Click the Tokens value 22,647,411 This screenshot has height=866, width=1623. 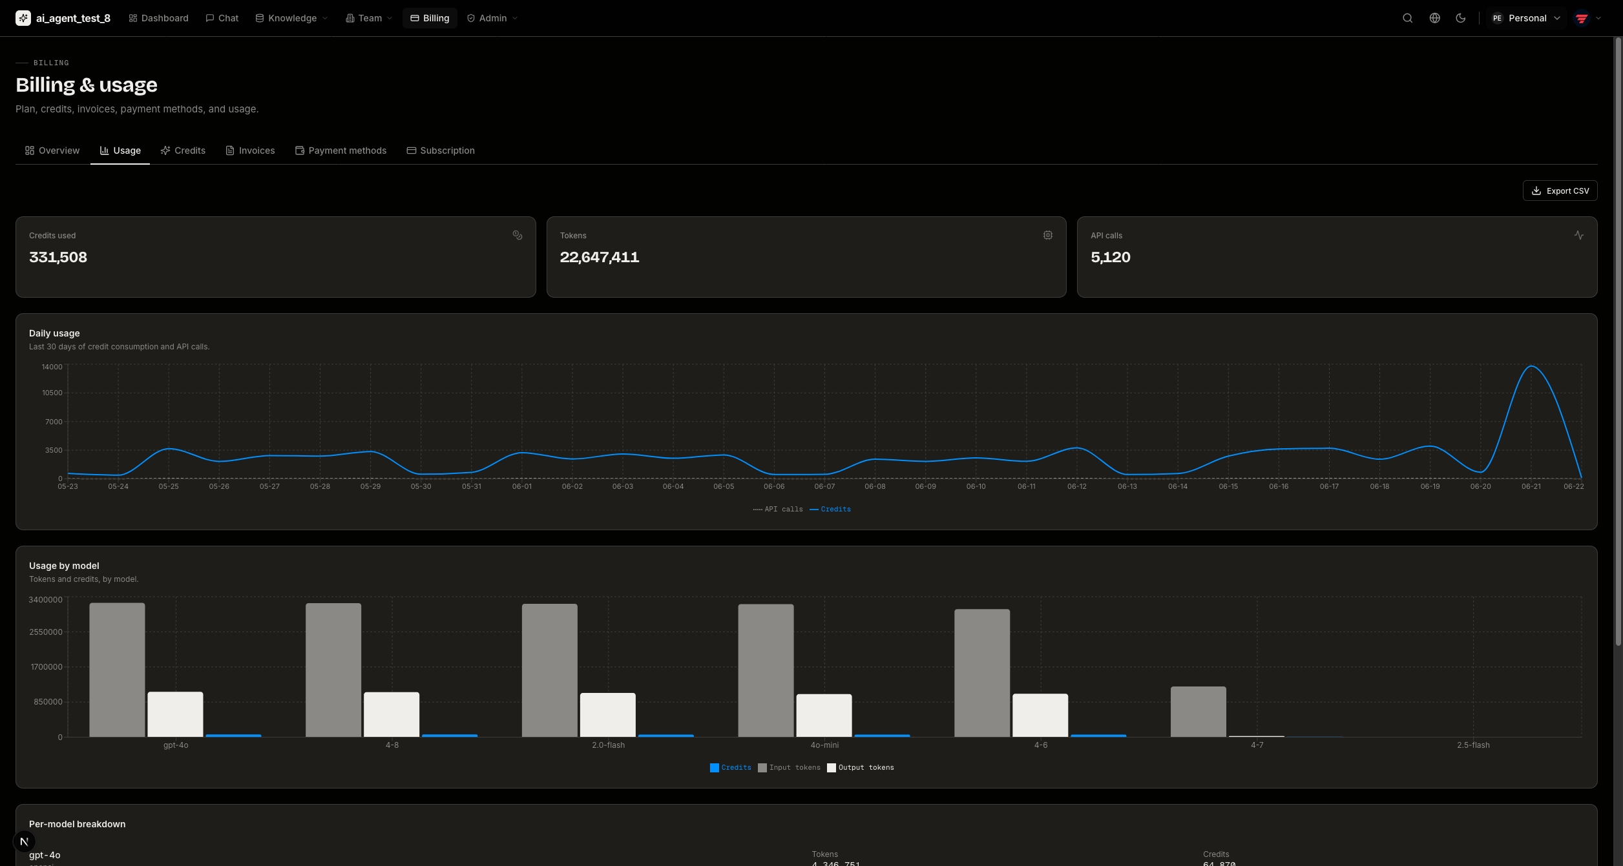600,257
